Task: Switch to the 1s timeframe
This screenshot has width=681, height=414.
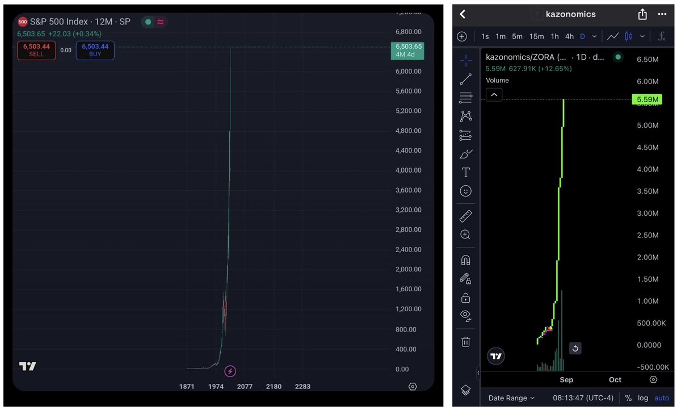Action: tap(485, 36)
